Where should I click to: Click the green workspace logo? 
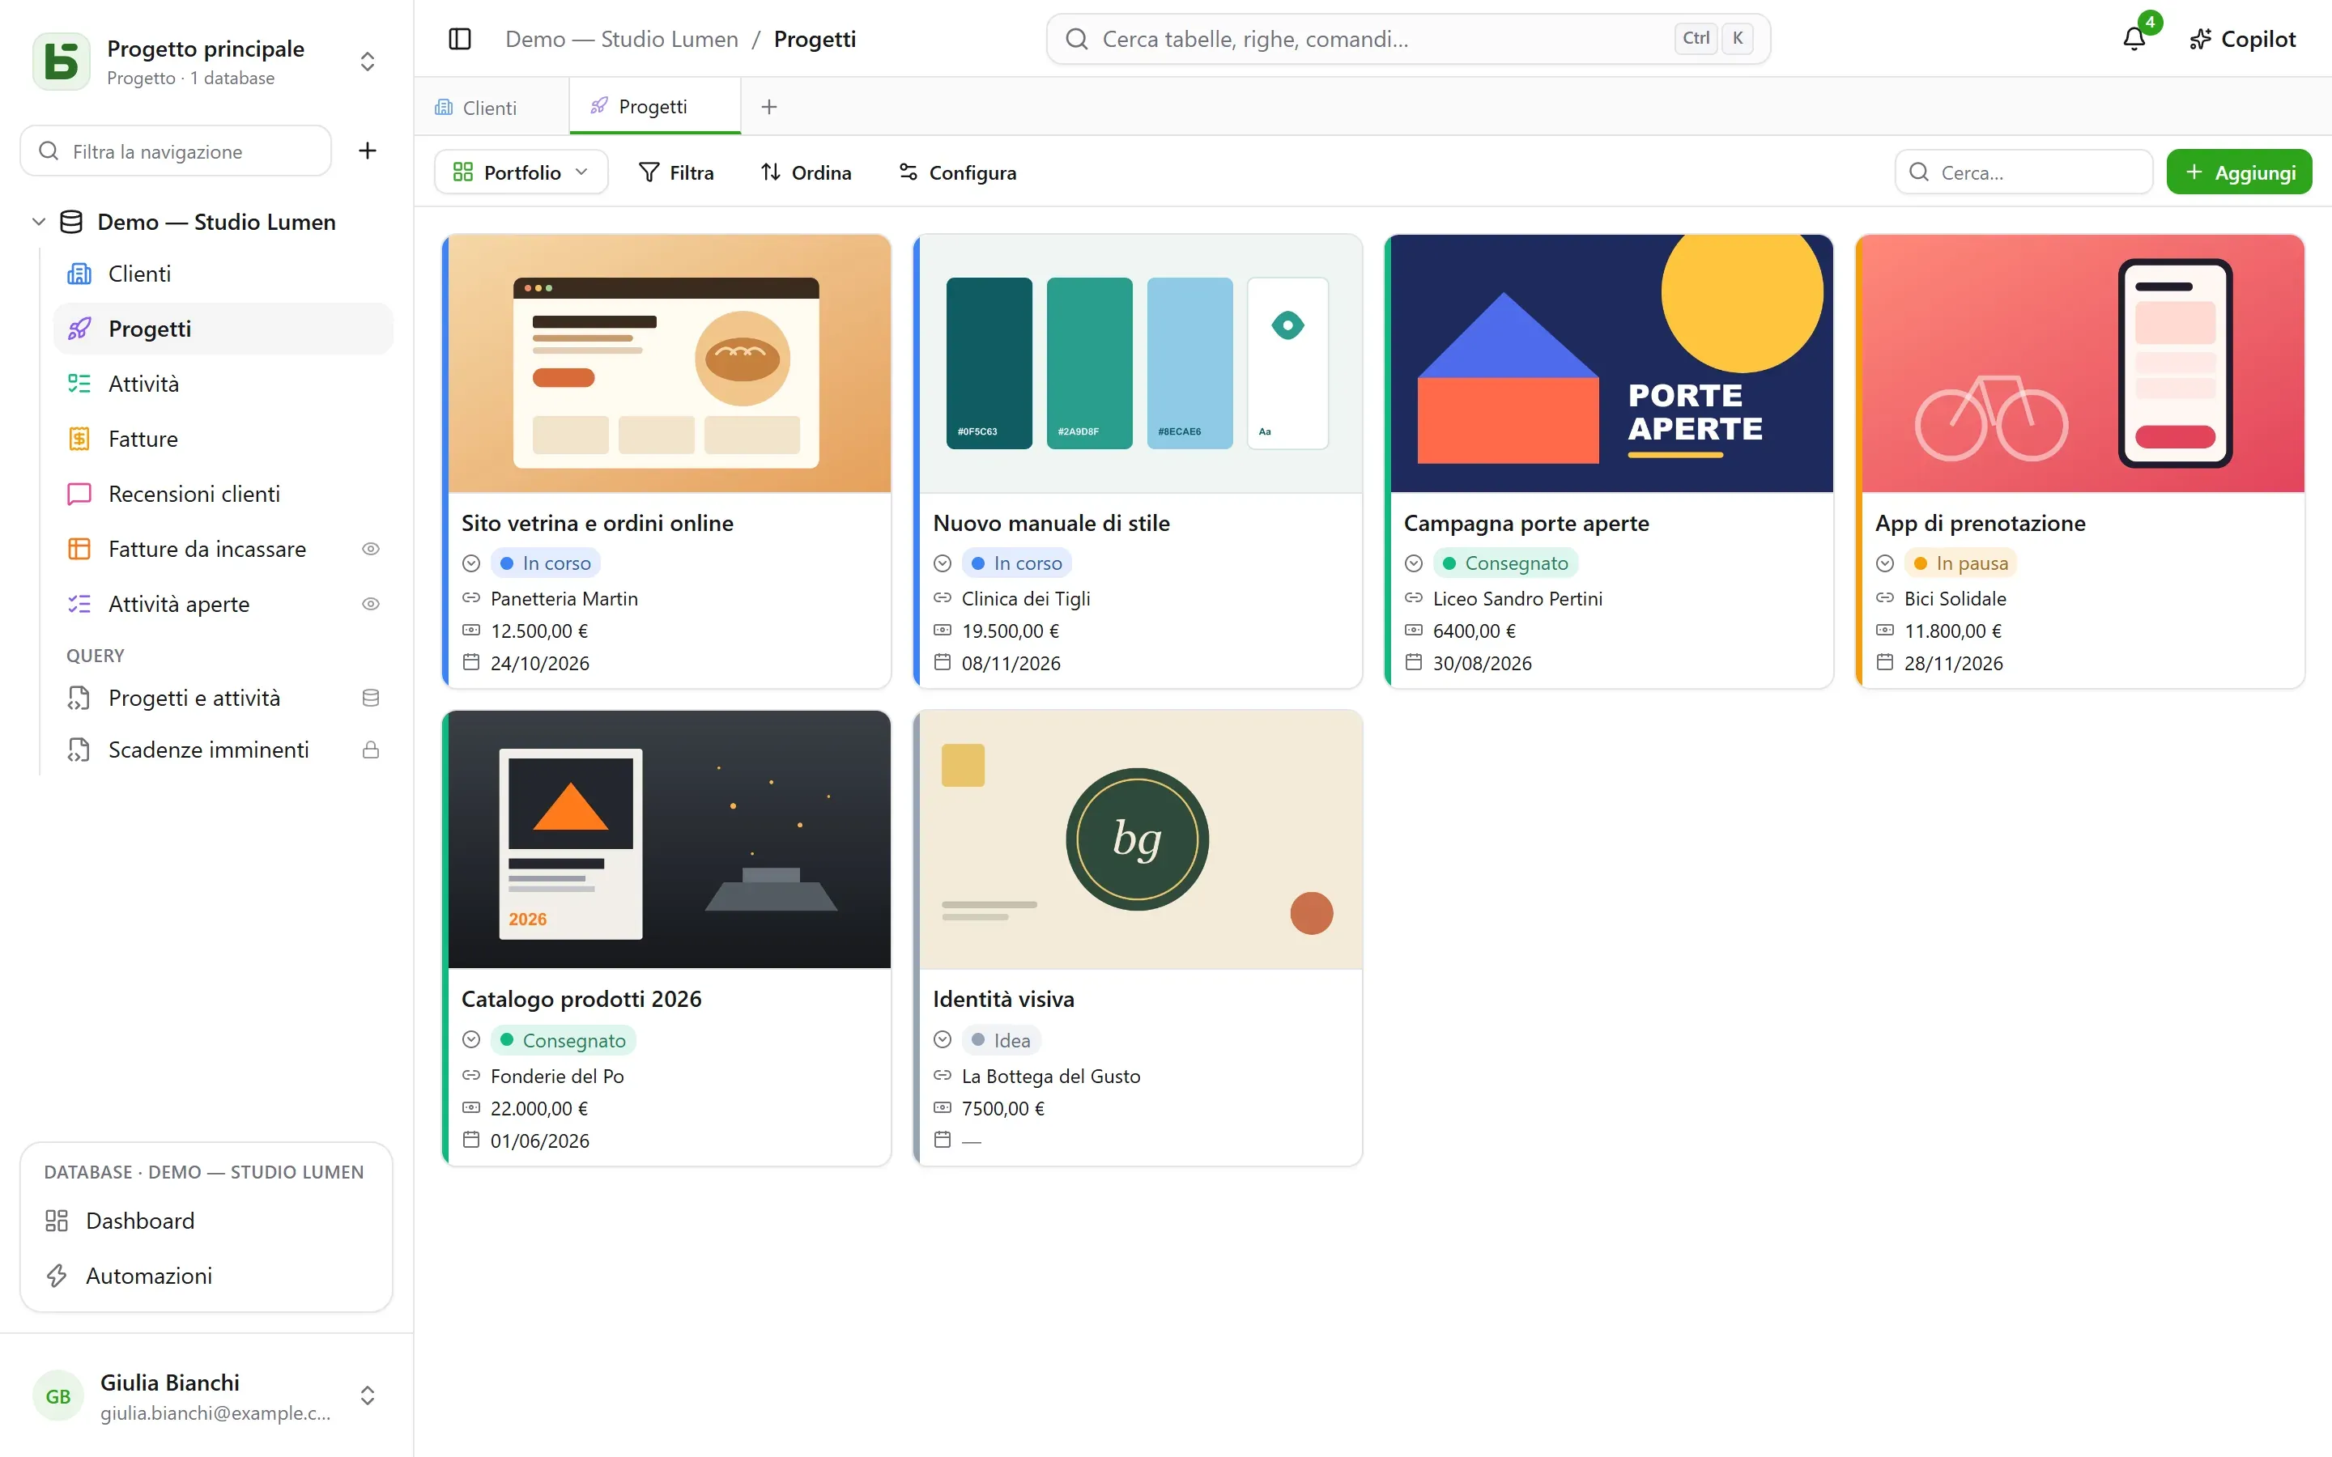62,62
